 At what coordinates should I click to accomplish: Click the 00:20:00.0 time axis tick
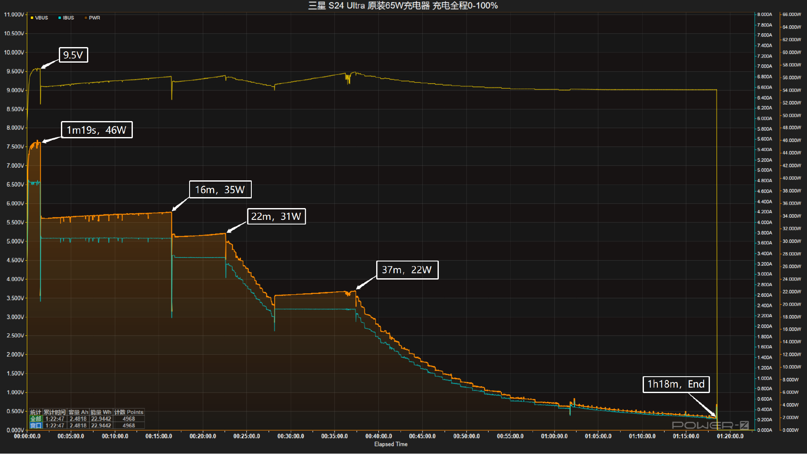pyautogui.click(x=203, y=436)
